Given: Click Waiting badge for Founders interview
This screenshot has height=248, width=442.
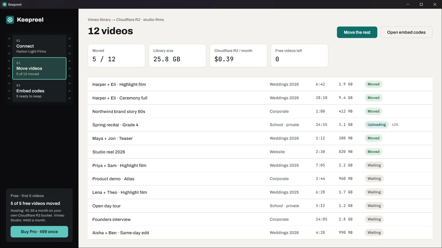Looking at the screenshot, I should pyautogui.click(x=374, y=219).
